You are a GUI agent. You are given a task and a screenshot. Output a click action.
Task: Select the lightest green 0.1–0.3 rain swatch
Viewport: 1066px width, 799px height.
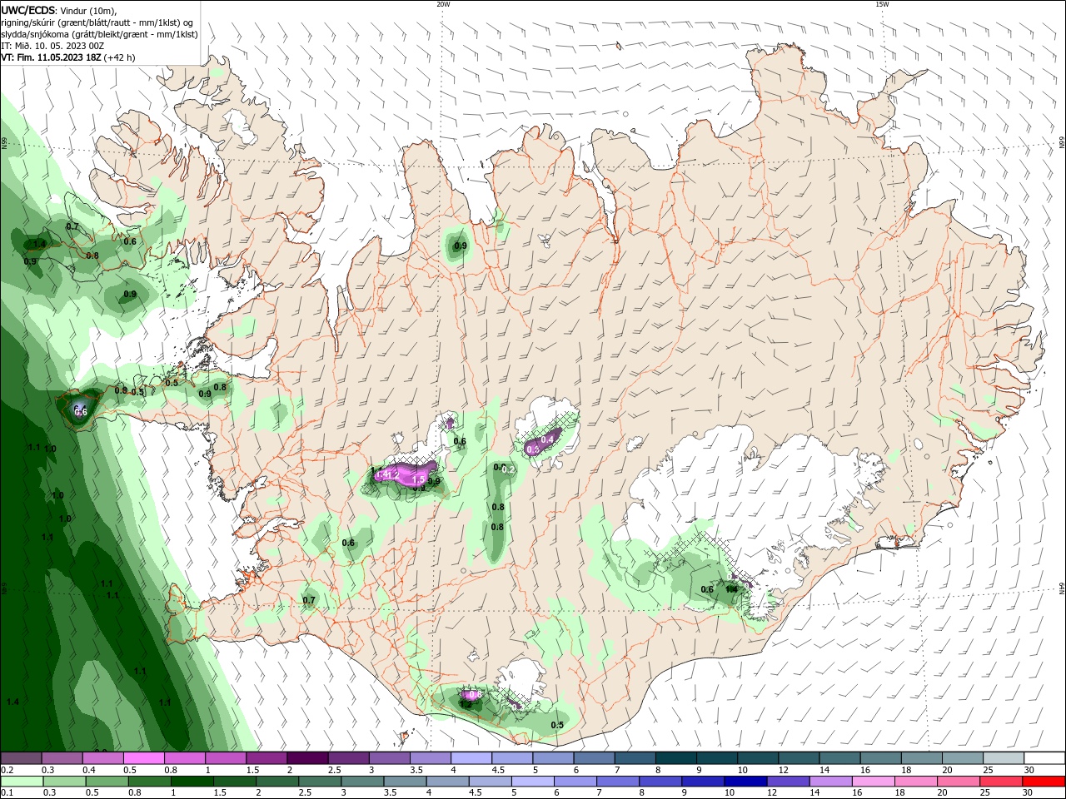(x=22, y=782)
